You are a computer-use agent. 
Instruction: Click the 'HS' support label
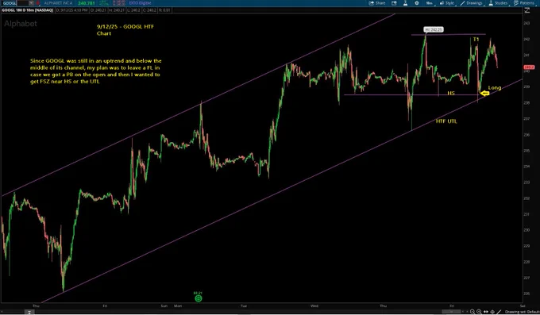tap(451, 94)
